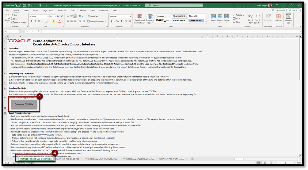Toggle Bottom Align vertical alignment
308x170 pixels.
tap(75, 17)
